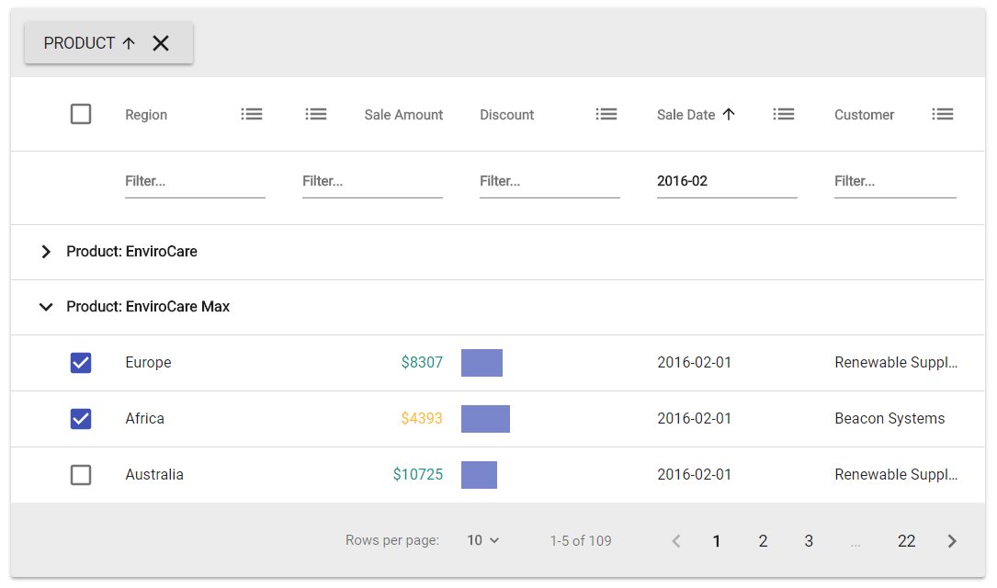
Task: Sort by the Sale Date column header
Action: pyautogui.click(x=686, y=115)
